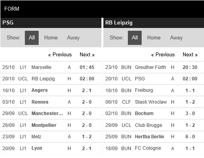The image size is (204, 158).
Task: Go to Next RB Leipzig matches
Action: [x=190, y=54]
